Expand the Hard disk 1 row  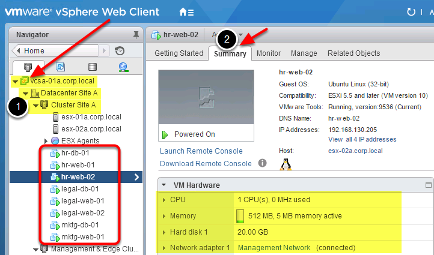coord(164,233)
